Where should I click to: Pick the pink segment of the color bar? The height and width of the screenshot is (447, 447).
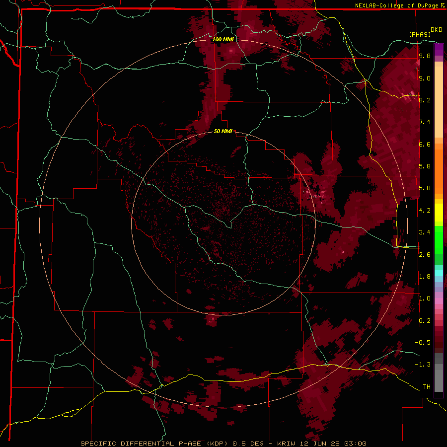(439, 301)
